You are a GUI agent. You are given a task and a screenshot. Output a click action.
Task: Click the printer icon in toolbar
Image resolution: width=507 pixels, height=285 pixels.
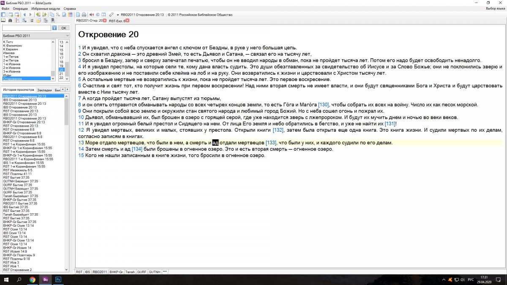84,14
